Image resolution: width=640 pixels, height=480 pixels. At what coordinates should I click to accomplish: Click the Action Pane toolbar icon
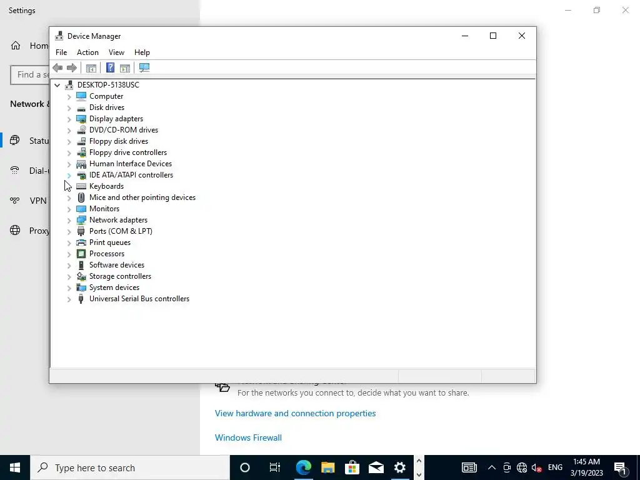[125, 67]
